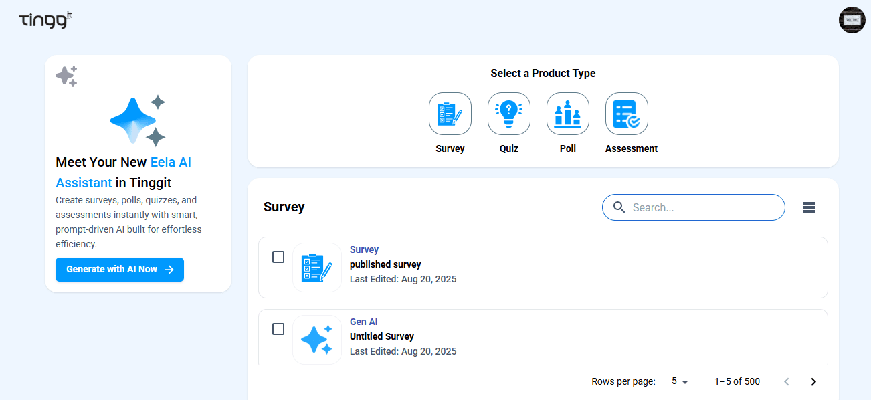Open the rows per page dropdown

[x=679, y=381]
